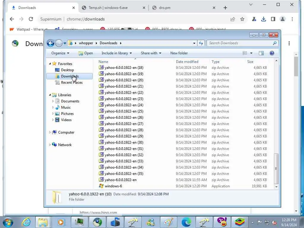The image size is (304, 228).
Task: Switch to Temp.sh windows-6.exe browser tab
Action: (114, 8)
